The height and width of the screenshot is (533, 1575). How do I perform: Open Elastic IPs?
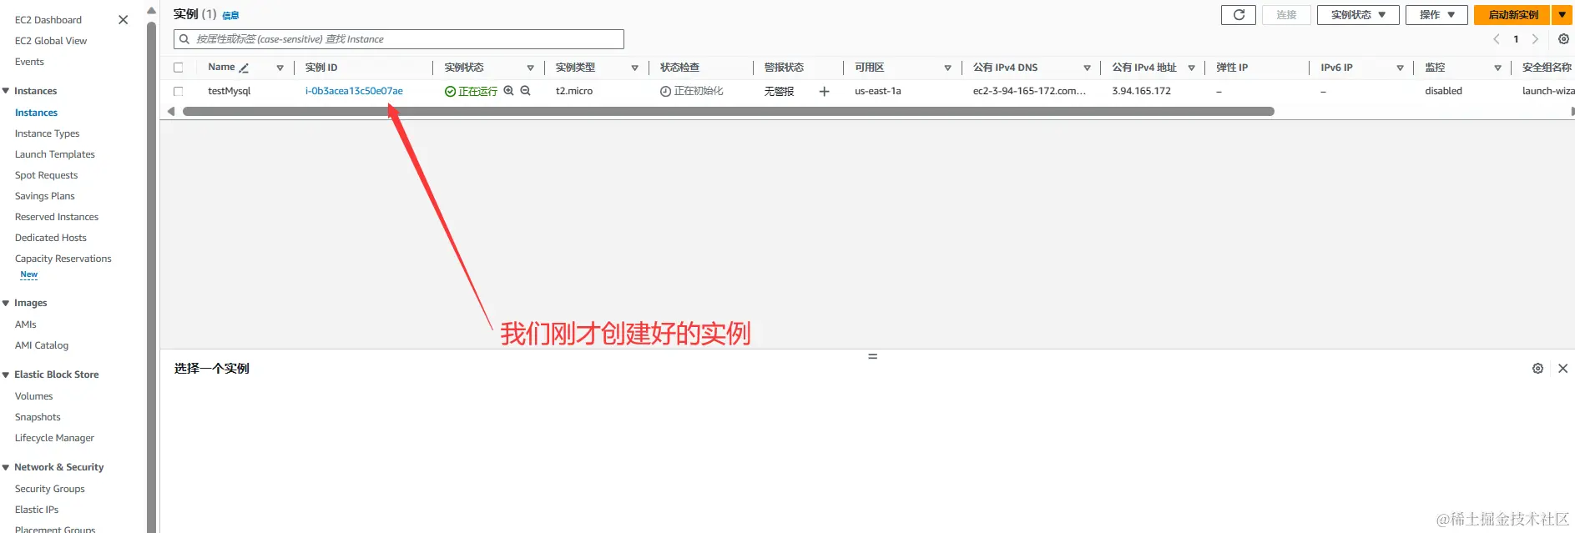pos(37,510)
